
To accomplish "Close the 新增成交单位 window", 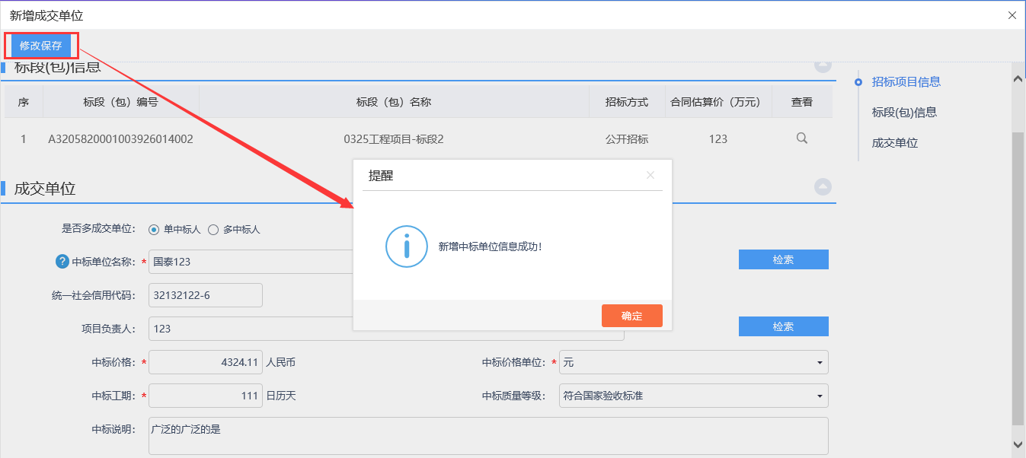I will [x=1012, y=15].
